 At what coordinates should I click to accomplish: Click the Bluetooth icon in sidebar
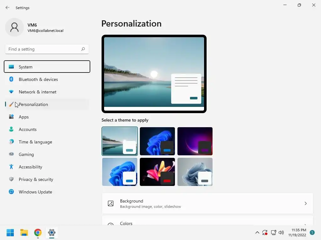[11, 79]
